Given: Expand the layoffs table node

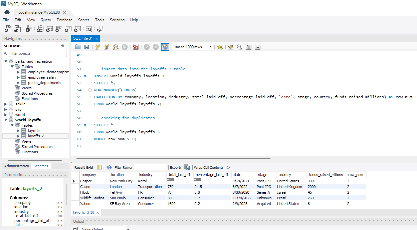Looking at the screenshot, I should [x=18, y=131].
